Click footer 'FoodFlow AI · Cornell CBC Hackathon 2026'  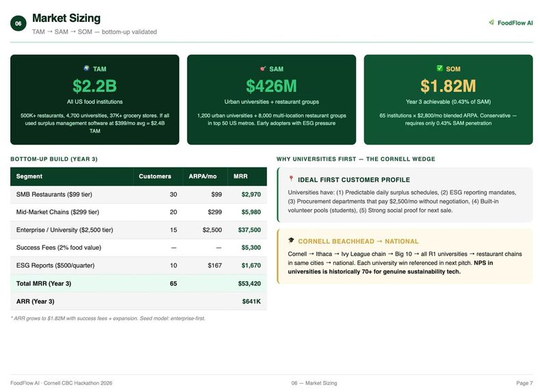[x=62, y=383]
